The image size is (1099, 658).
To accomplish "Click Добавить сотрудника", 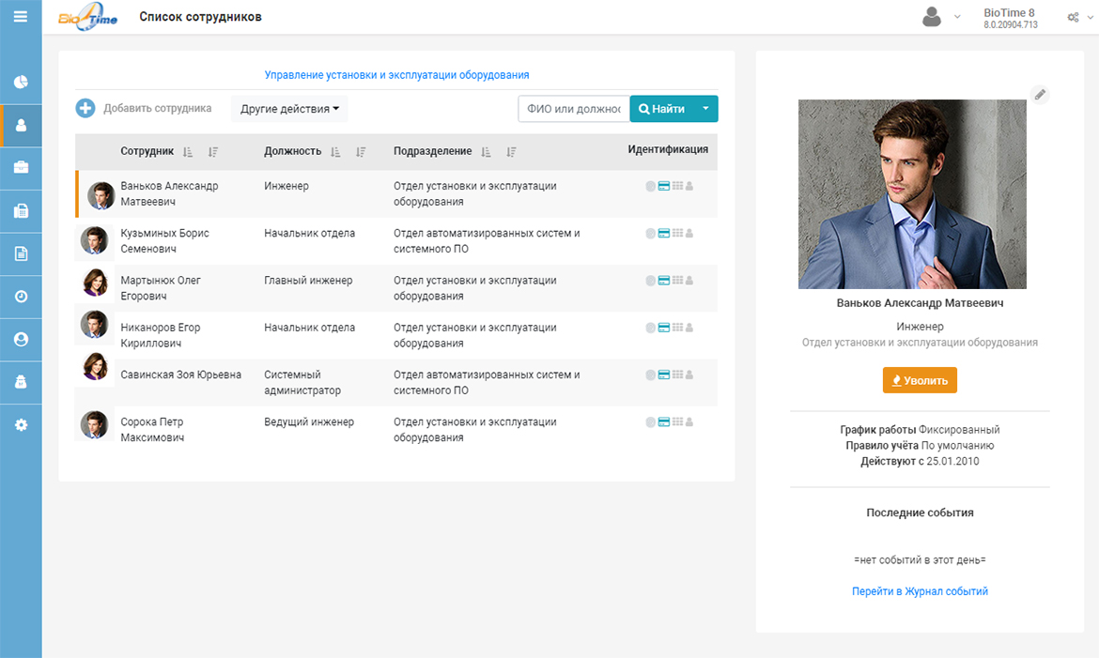I will point(158,108).
